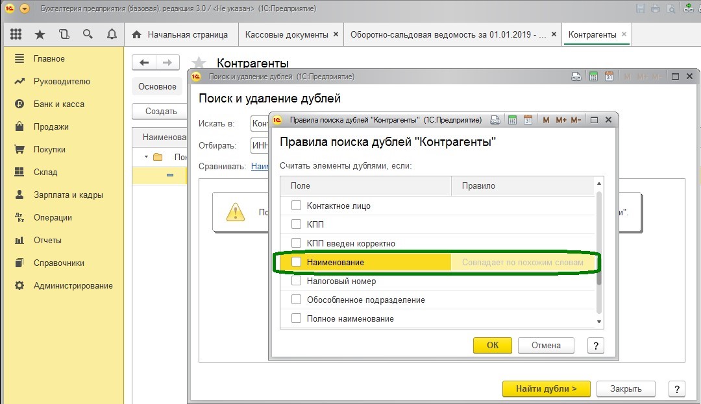The height and width of the screenshot is (404, 701).
Task: Open the Операции section
Action: pos(53,218)
